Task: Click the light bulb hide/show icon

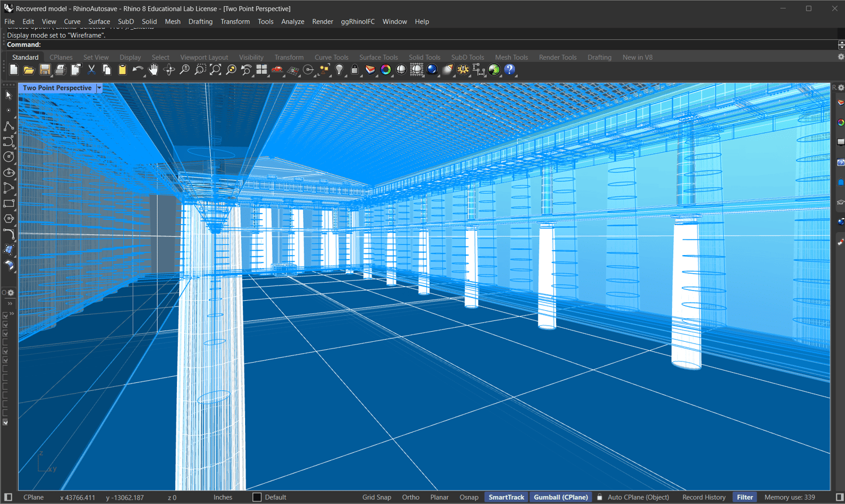Action: [x=339, y=70]
